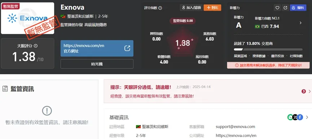Click the info icon next to 評分指數
This screenshot has height=139, width=312.
tap(160, 8)
